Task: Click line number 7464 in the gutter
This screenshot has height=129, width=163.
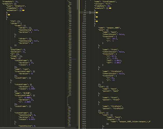Action: coord(84,113)
